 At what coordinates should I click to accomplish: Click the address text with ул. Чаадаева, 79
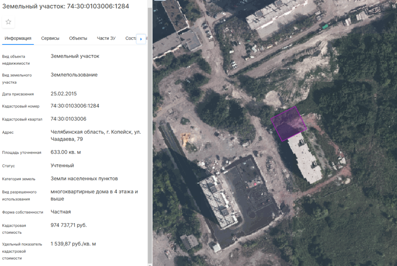[96, 135]
